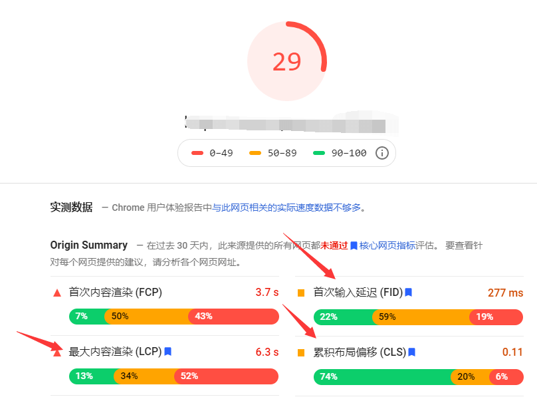Viewport: 537px width, 405px height.
Task: Click the red 0-49 legend marker
Action: pyautogui.click(x=197, y=153)
